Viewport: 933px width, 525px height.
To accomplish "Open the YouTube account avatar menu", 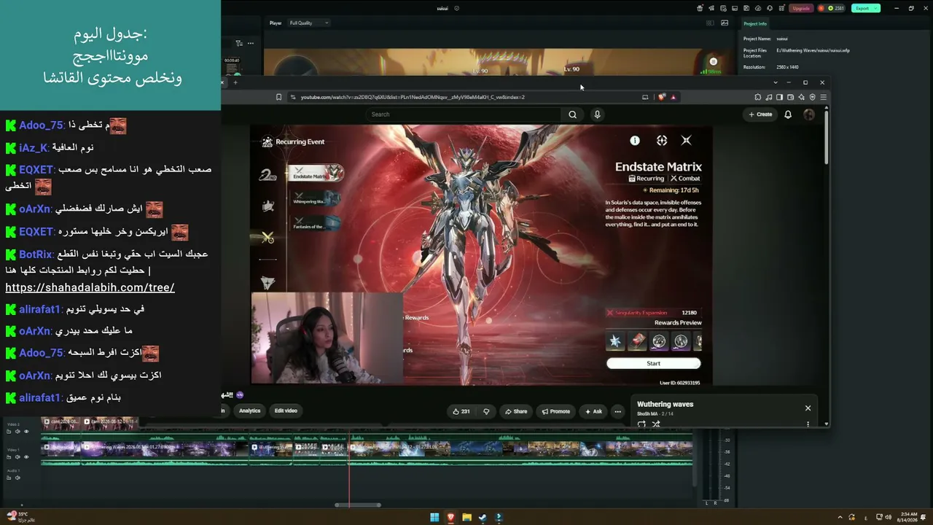I will pyautogui.click(x=808, y=114).
